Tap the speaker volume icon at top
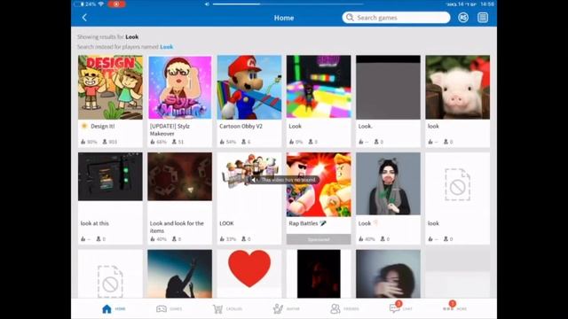This screenshot has width=568, height=319. point(207,4)
